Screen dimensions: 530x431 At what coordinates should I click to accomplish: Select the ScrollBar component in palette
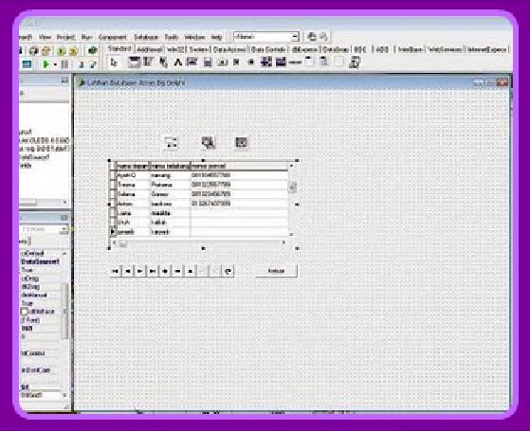[x=295, y=63]
